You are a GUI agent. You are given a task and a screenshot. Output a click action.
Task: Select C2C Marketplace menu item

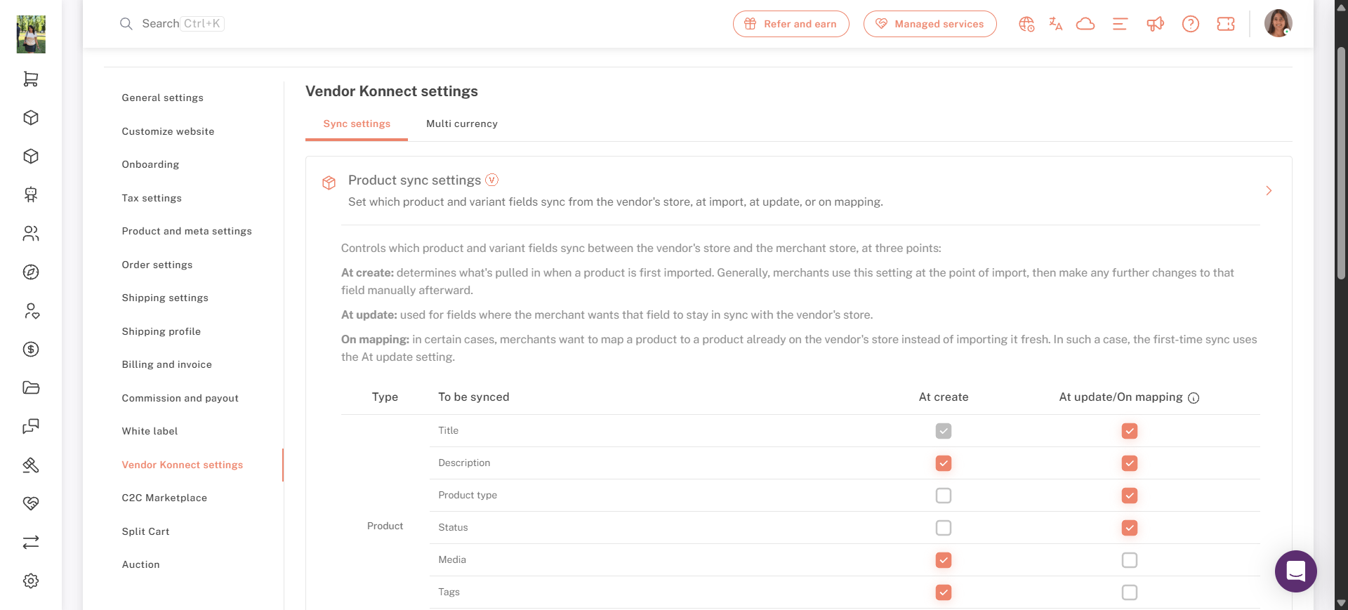pos(164,498)
